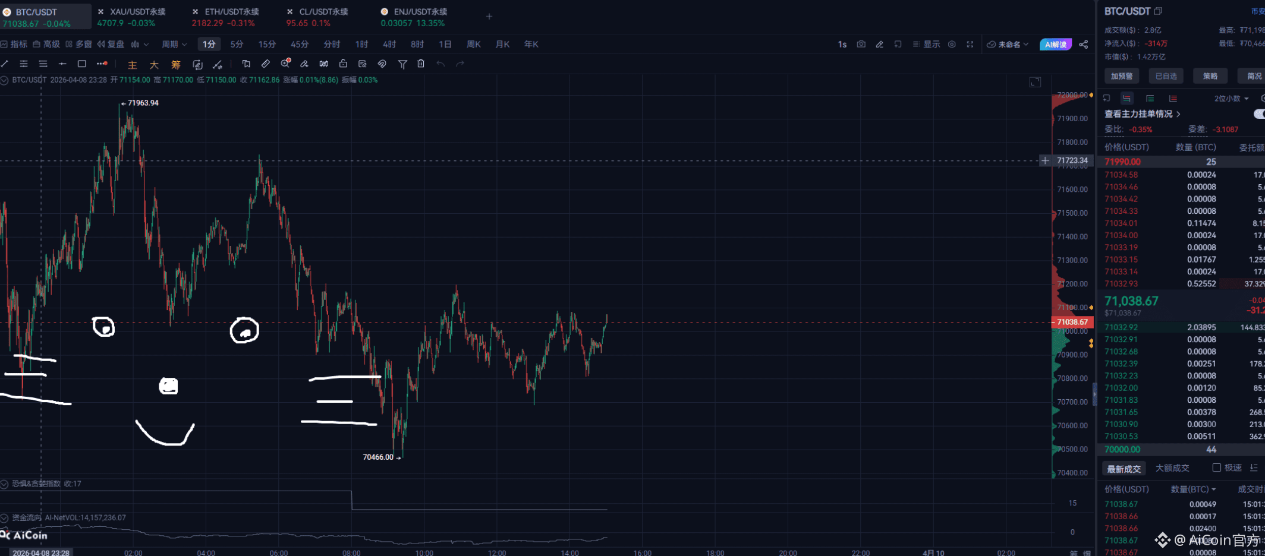This screenshot has height=556, width=1265.
Task: Collapse the BTC/USDT chart info row
Action: pos(4,80)
